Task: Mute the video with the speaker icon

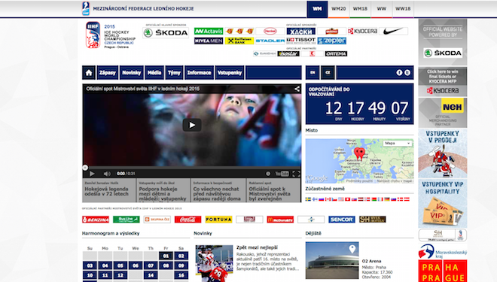Action: [x=107, y=174]
